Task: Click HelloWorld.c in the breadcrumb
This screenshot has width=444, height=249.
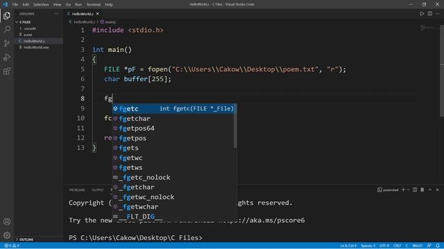Action: 85,22
